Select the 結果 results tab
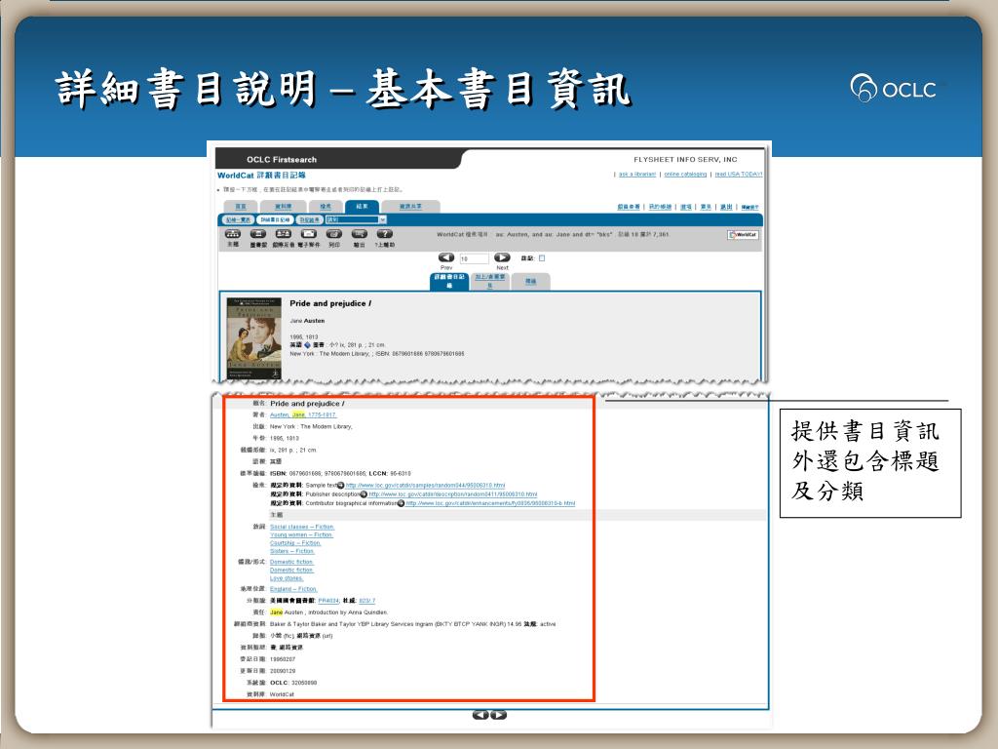 coord(363,207)
